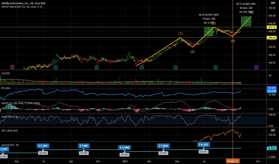Click the 8.3322 EPS axis value label
This screenshot has height=164, width=279.
tap(272, 148)
